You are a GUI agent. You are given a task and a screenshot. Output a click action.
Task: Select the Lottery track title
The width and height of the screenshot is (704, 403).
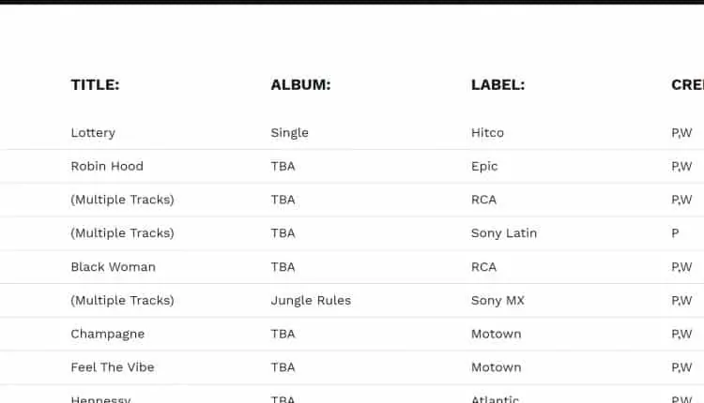pos(93,133)
